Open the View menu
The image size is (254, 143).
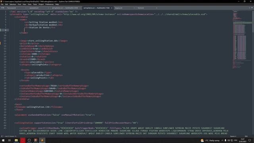click(24, 4)
